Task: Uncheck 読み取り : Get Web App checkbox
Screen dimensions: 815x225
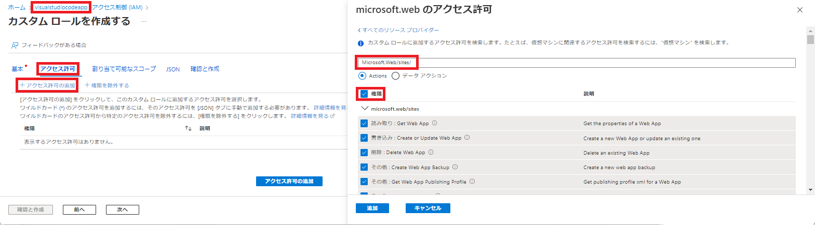Action: [364, 123]
